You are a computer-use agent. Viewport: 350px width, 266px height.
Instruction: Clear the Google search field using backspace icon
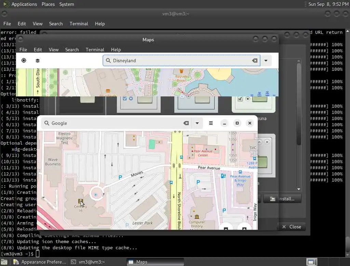tap(186, 123)
